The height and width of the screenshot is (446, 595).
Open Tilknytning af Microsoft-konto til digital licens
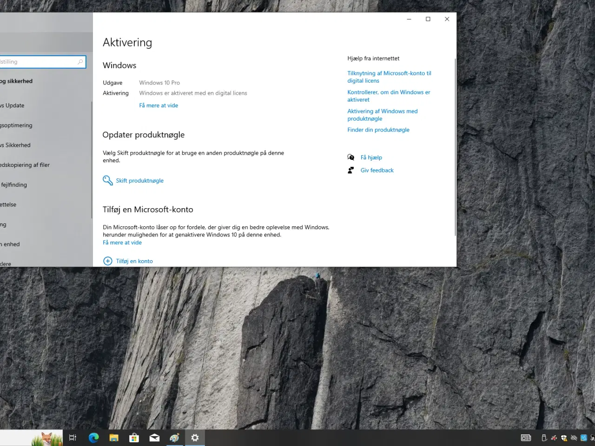(389, 77)
